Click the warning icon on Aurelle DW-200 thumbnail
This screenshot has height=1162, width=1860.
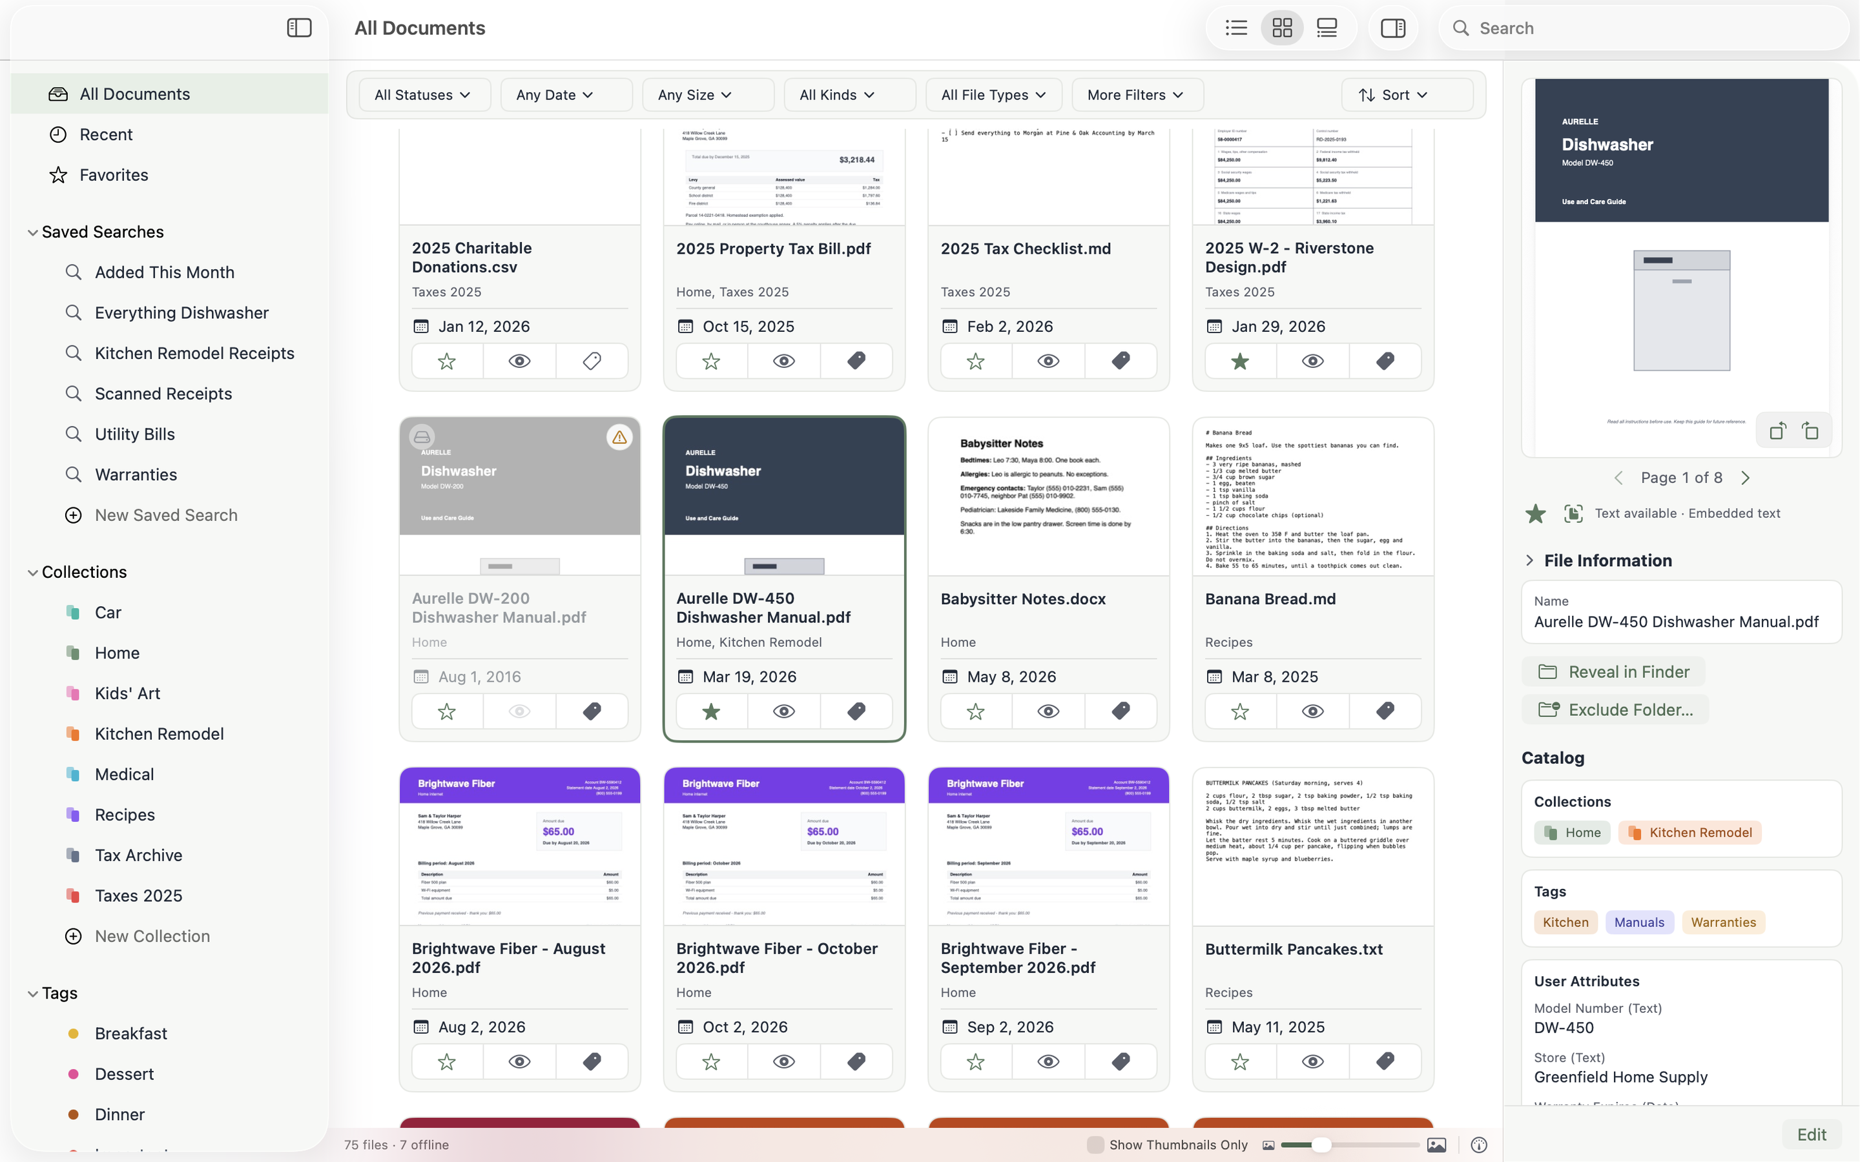(619, 437)
